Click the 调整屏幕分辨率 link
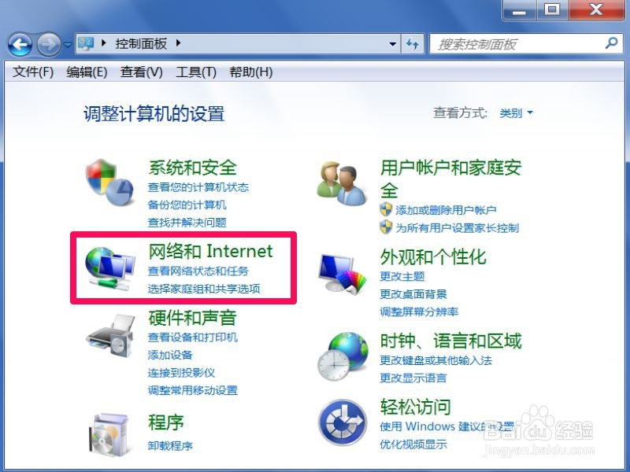This screenshot has height=472, width=630. coord(419,312)
